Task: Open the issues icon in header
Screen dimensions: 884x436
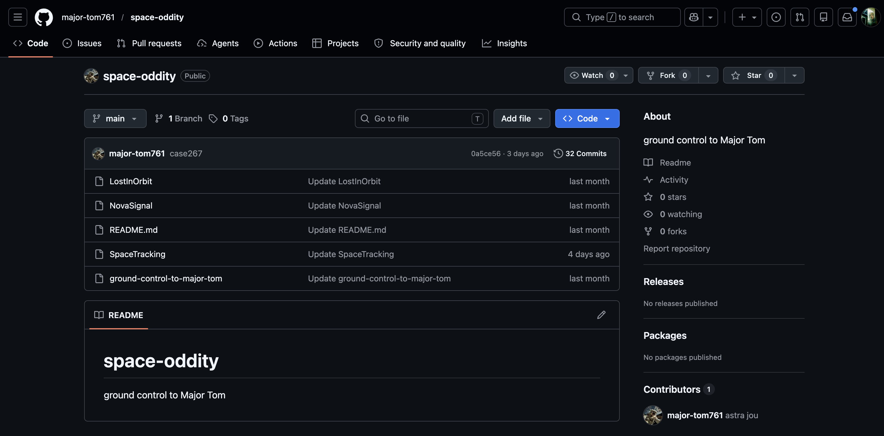Action: point(776,17)
